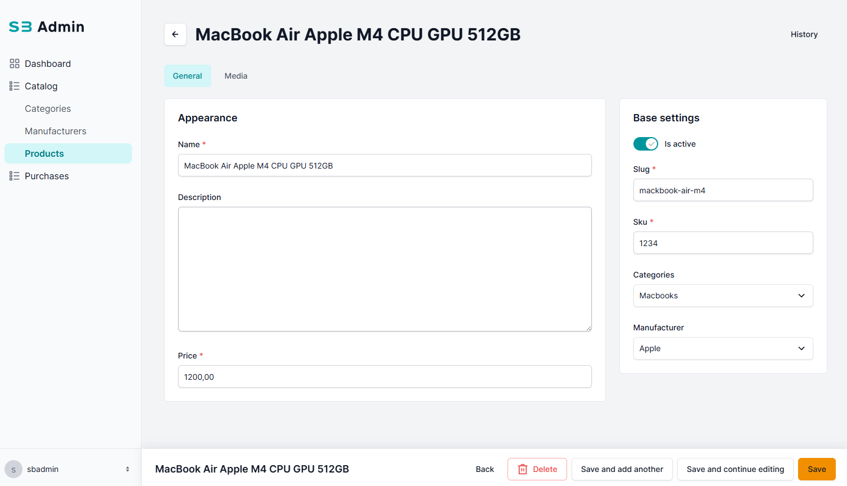Switch to the General tab

pyautogui.click(x=188, y=76)
